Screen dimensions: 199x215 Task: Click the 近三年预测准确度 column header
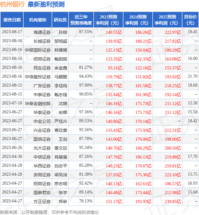pos(81,20)
